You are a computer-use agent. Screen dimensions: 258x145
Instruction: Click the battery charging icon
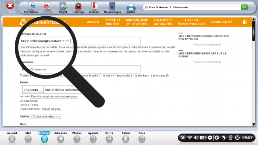pyautogui.click(x=203, y=137)
